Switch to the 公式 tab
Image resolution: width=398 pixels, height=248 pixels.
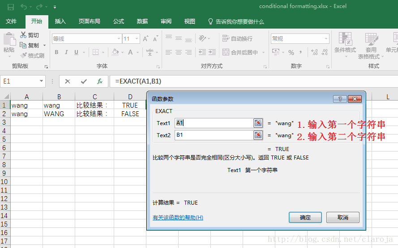click(119, 21)
